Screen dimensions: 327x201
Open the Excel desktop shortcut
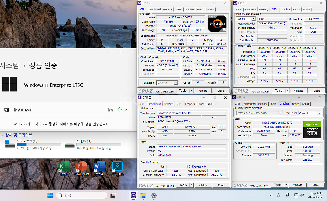click(x=64, y=168)
